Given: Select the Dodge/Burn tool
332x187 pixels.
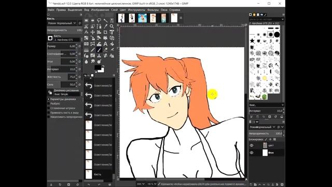Looking at the screenshot, I should click(x=99, y=61).
